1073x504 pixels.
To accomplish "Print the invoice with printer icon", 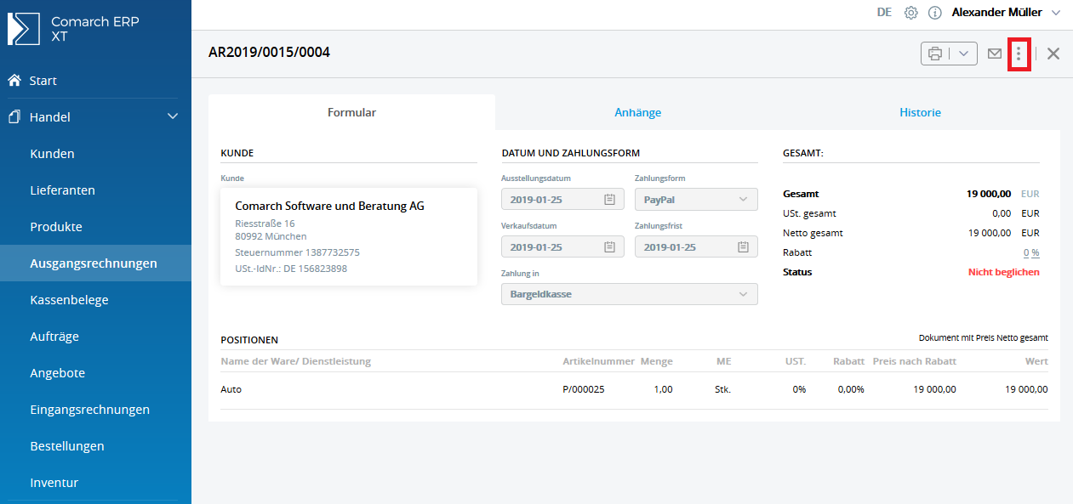I will 935,54.
